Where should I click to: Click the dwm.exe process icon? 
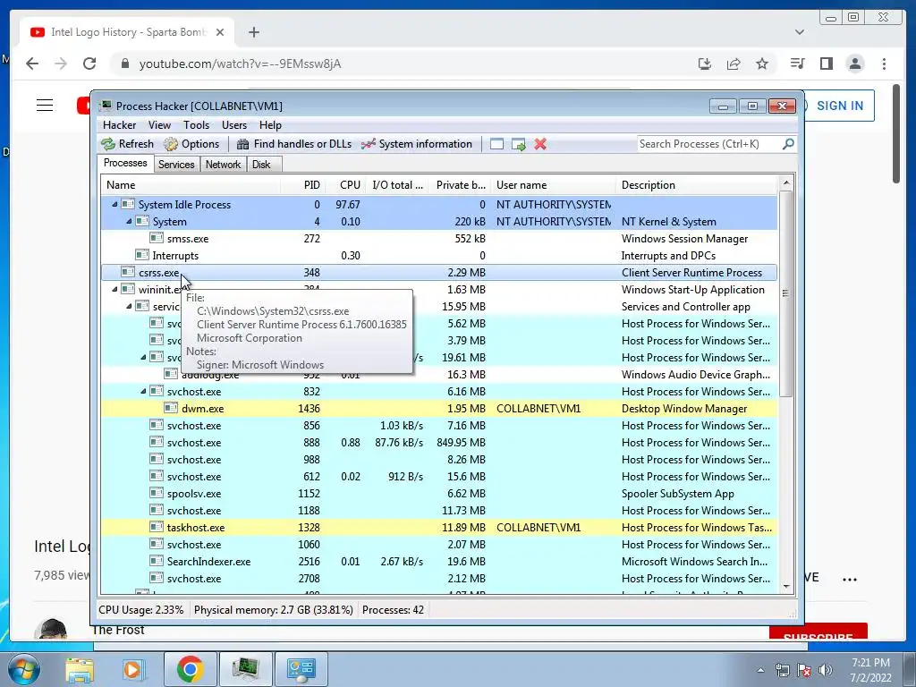pyautogui.click(x=171, y=408)
